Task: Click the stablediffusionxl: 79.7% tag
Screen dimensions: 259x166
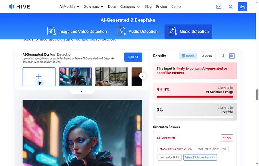Action: click(176, 149)
